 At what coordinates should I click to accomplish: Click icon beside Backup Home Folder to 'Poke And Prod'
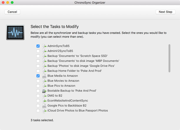[x=44, y=71]
